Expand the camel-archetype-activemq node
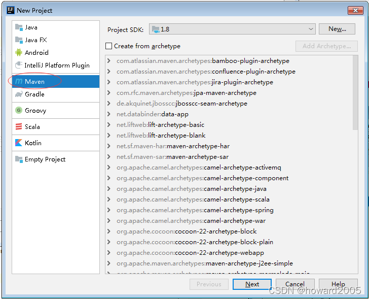The height and width of the screenshot is (299, 369). [108, 168]
